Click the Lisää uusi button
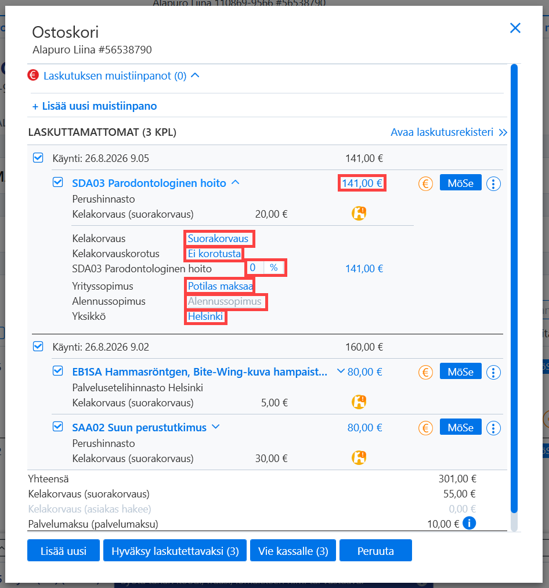 coord(63,550)
